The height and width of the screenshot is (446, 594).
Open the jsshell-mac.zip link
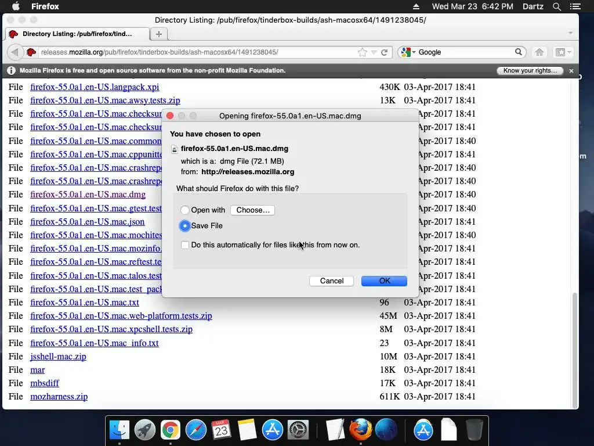click(x=59, y=357)
